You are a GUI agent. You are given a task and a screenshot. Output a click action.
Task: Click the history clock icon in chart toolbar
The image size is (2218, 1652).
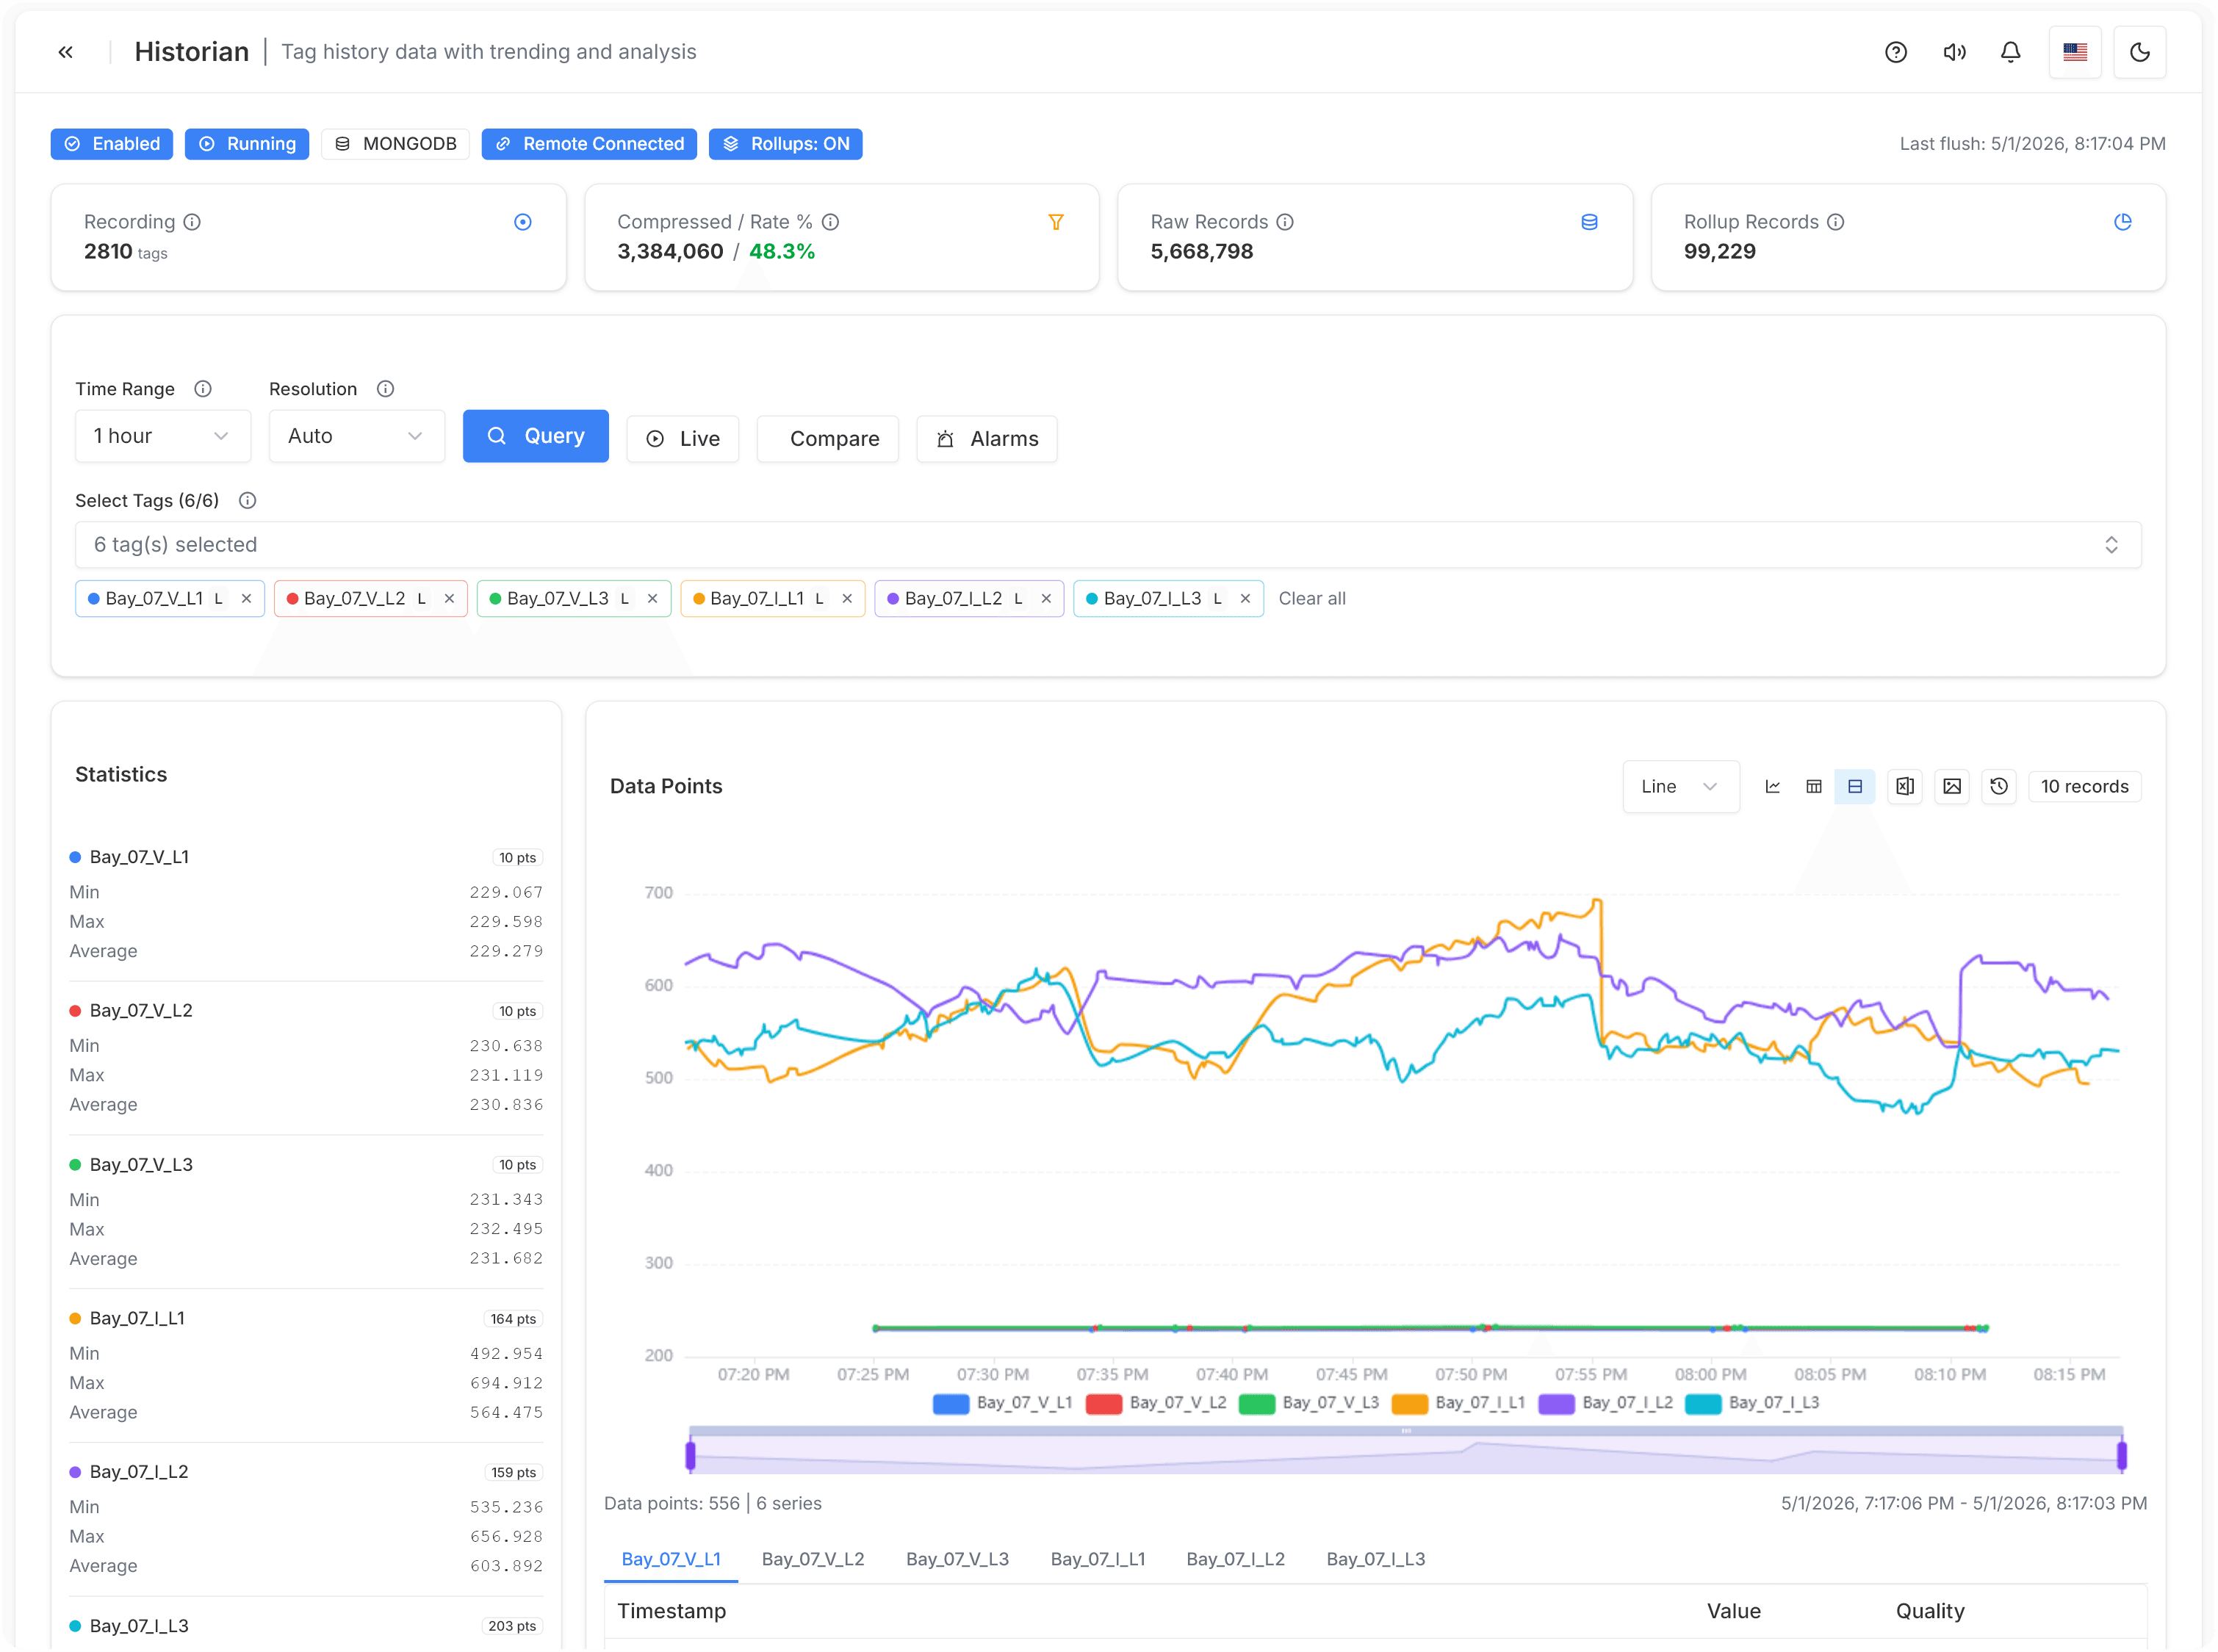[x=1998, y=787]
